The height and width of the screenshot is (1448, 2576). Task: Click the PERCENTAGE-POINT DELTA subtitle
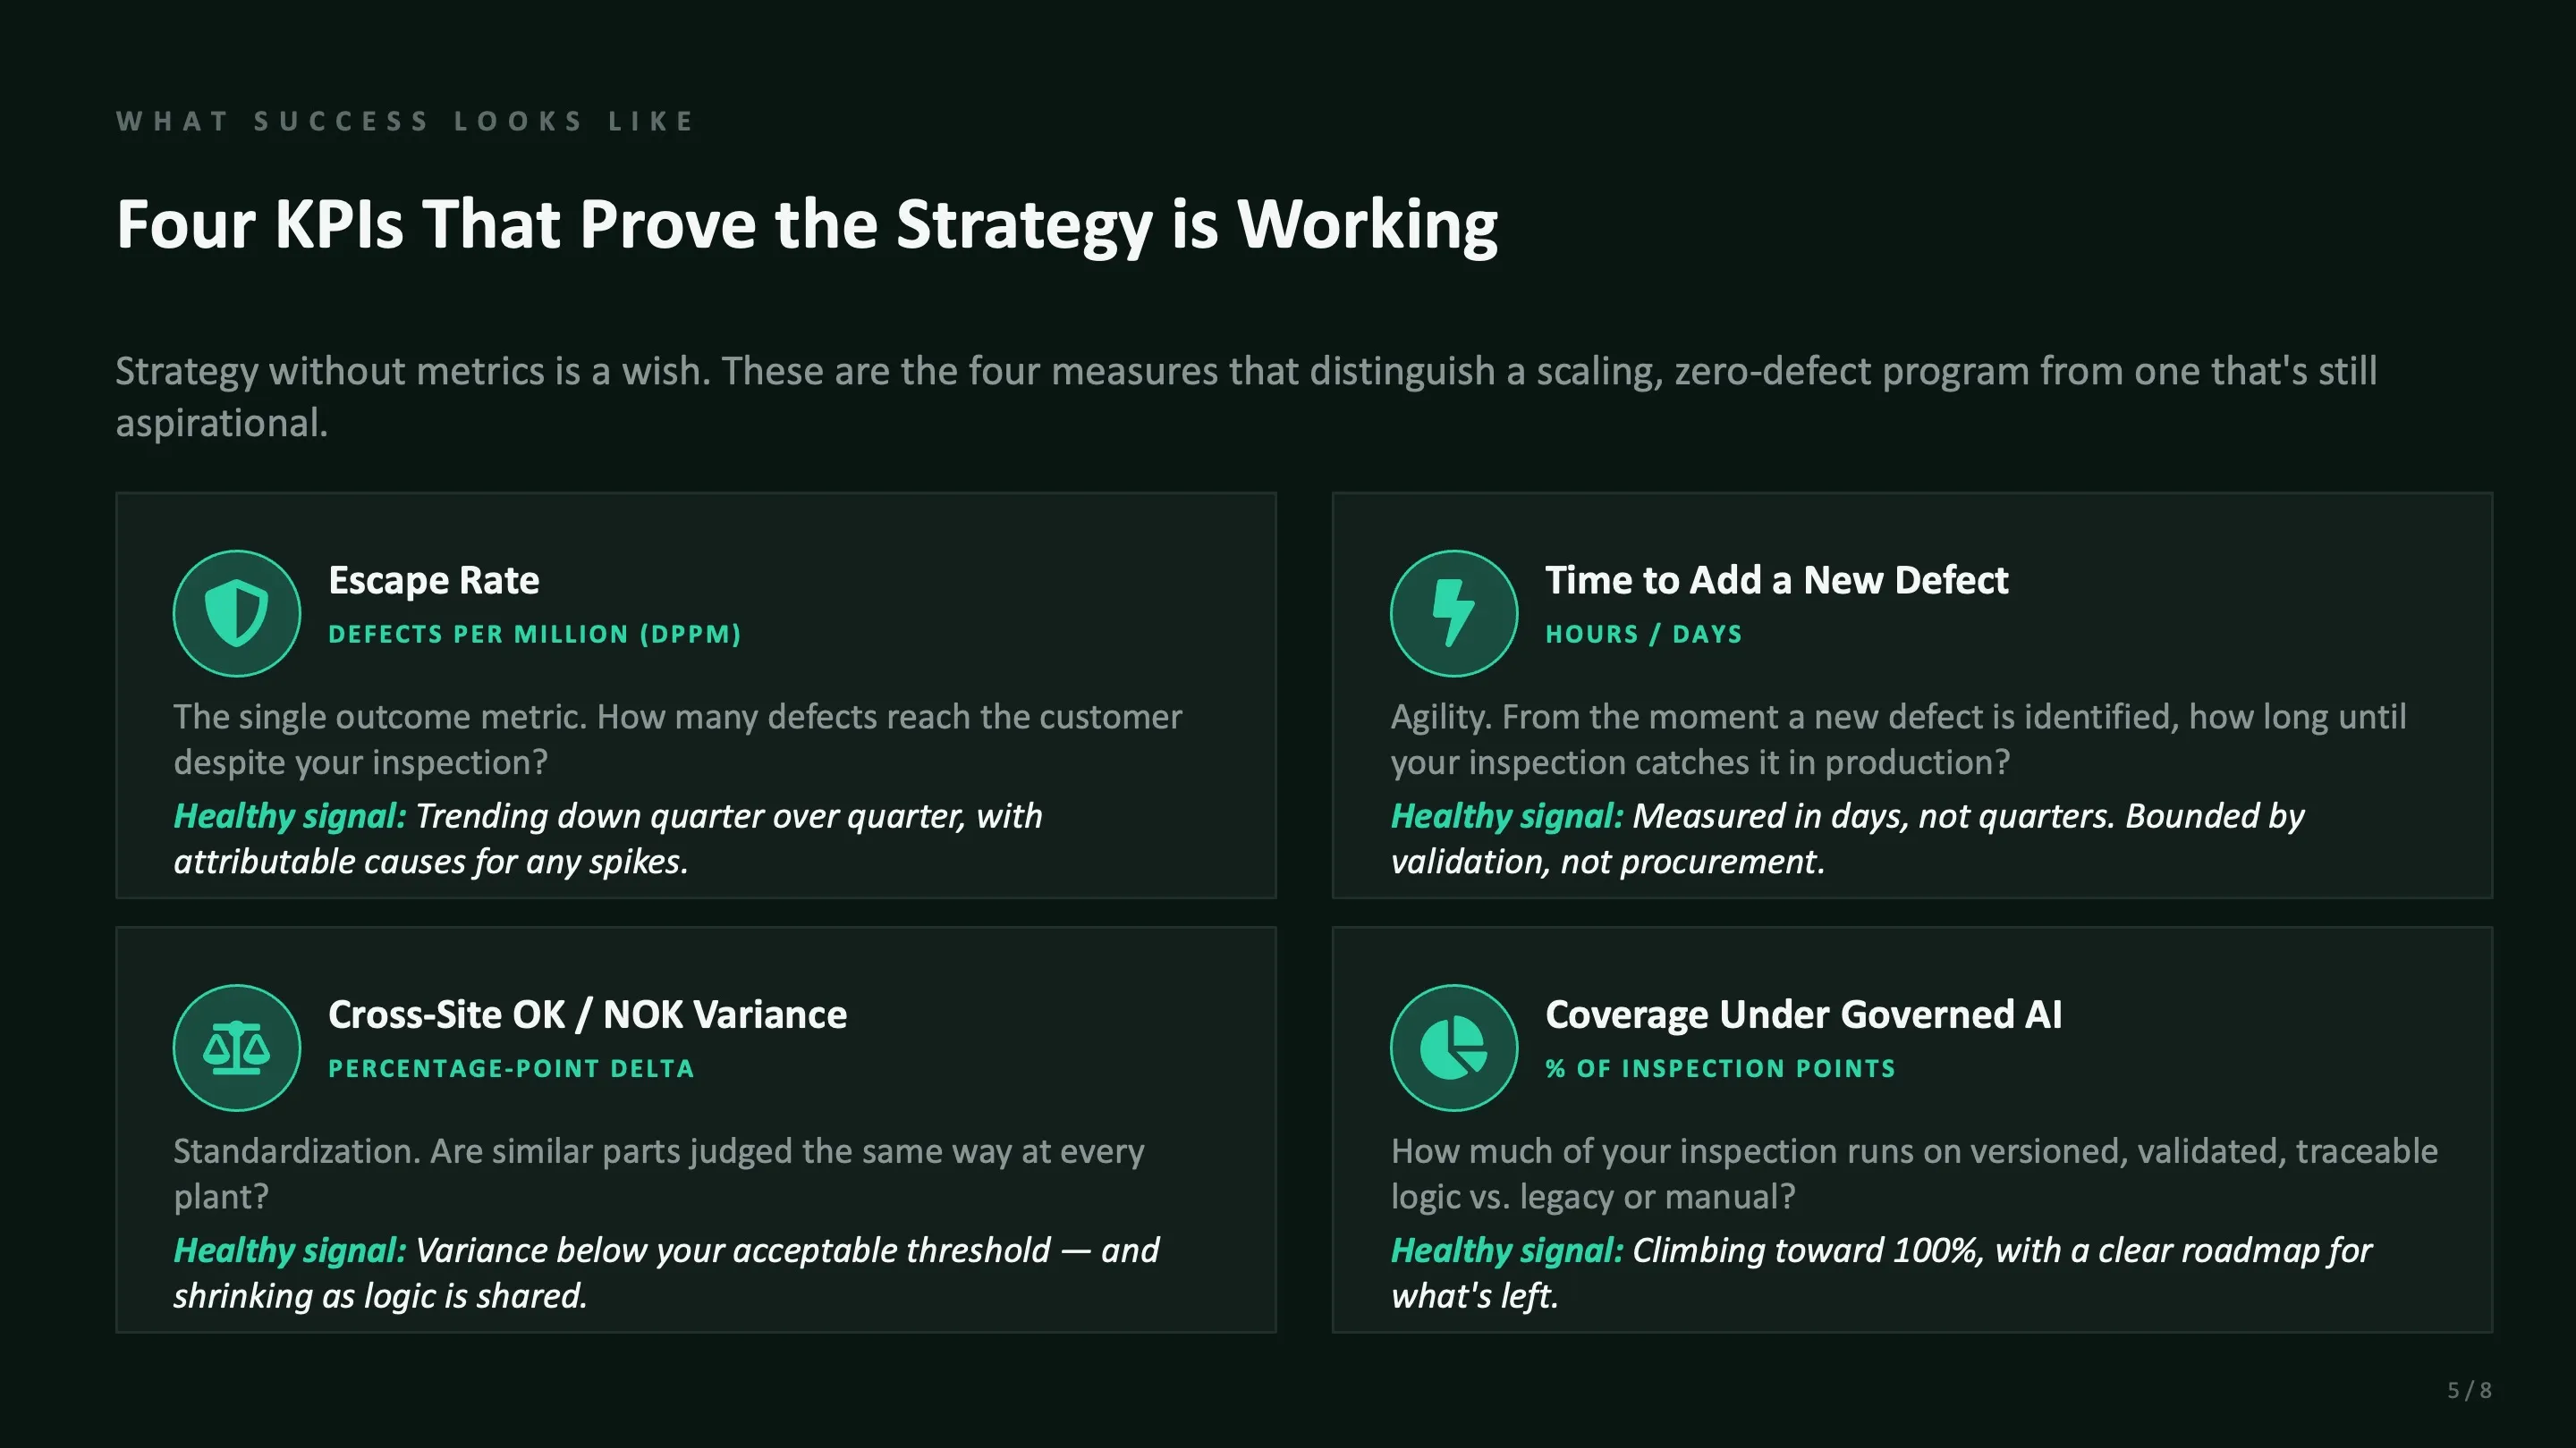tap(511, 1069)
